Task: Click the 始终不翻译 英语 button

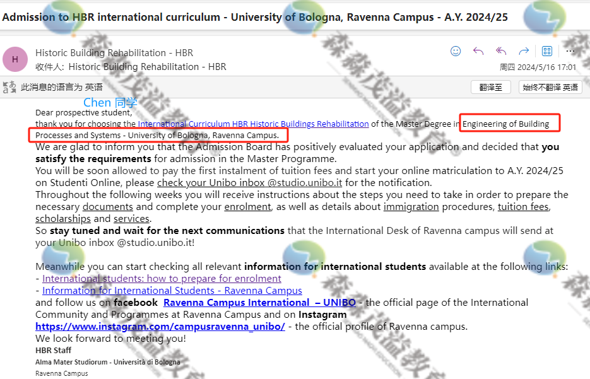Action: [550, 87]
